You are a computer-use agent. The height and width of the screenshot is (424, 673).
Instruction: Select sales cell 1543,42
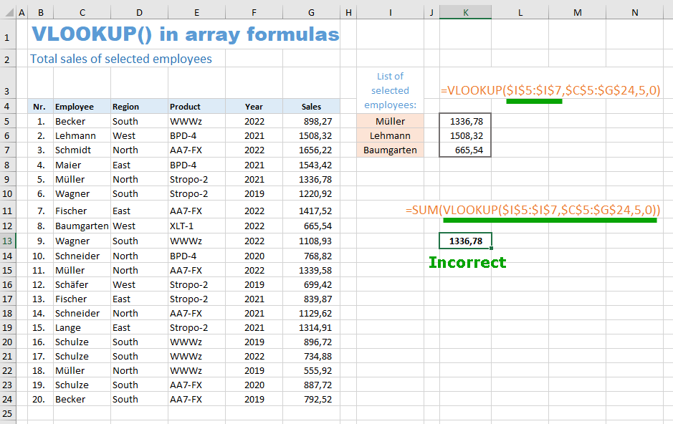coord(311,165)
